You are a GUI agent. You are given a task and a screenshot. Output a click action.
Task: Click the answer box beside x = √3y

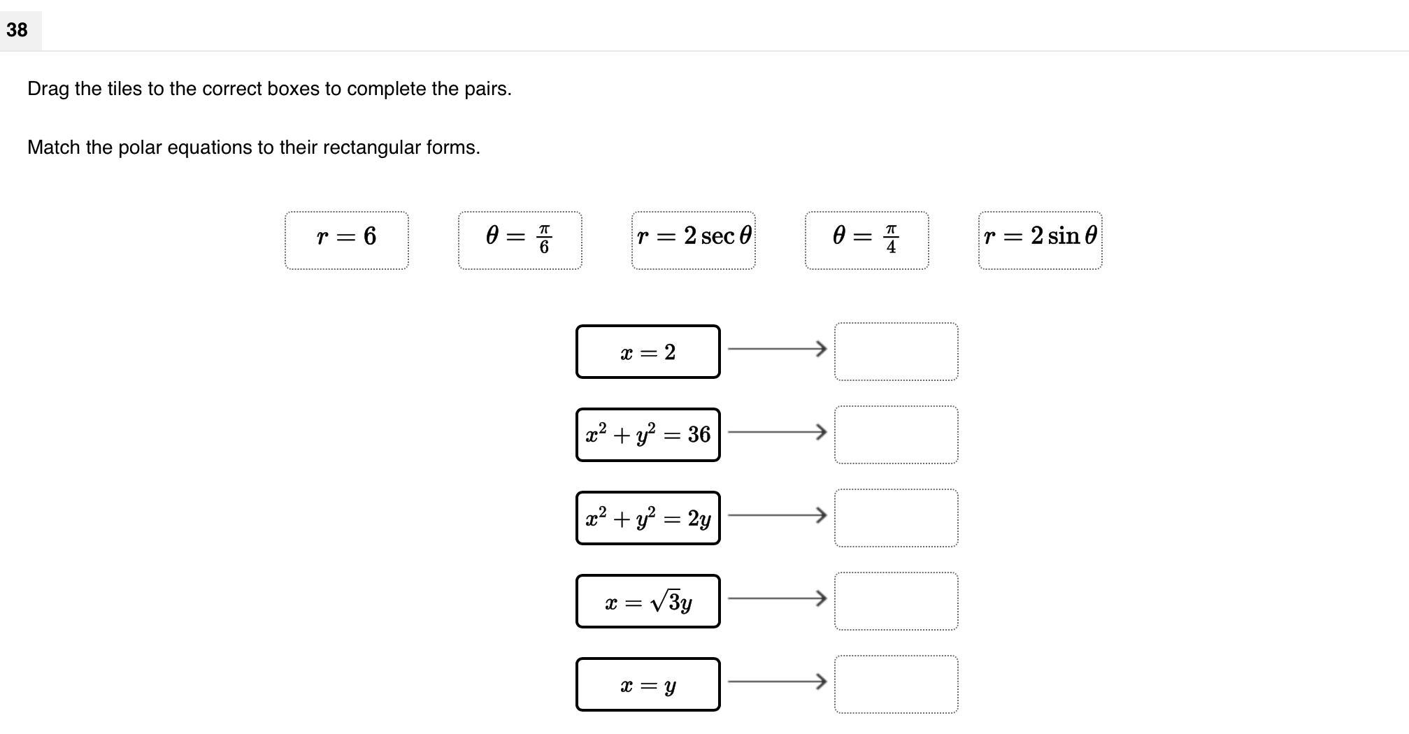(896, 600)
